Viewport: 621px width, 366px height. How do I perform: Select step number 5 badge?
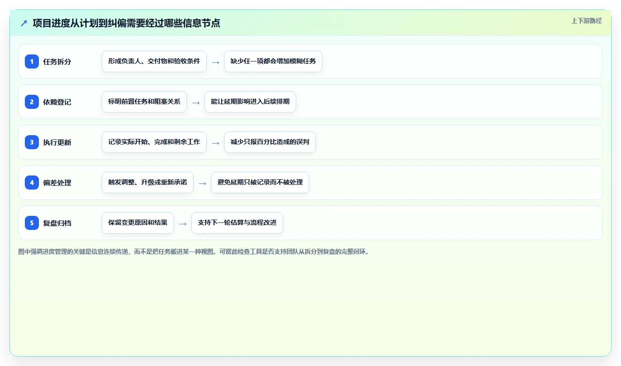pyautogui.click(x=32, y=223)
